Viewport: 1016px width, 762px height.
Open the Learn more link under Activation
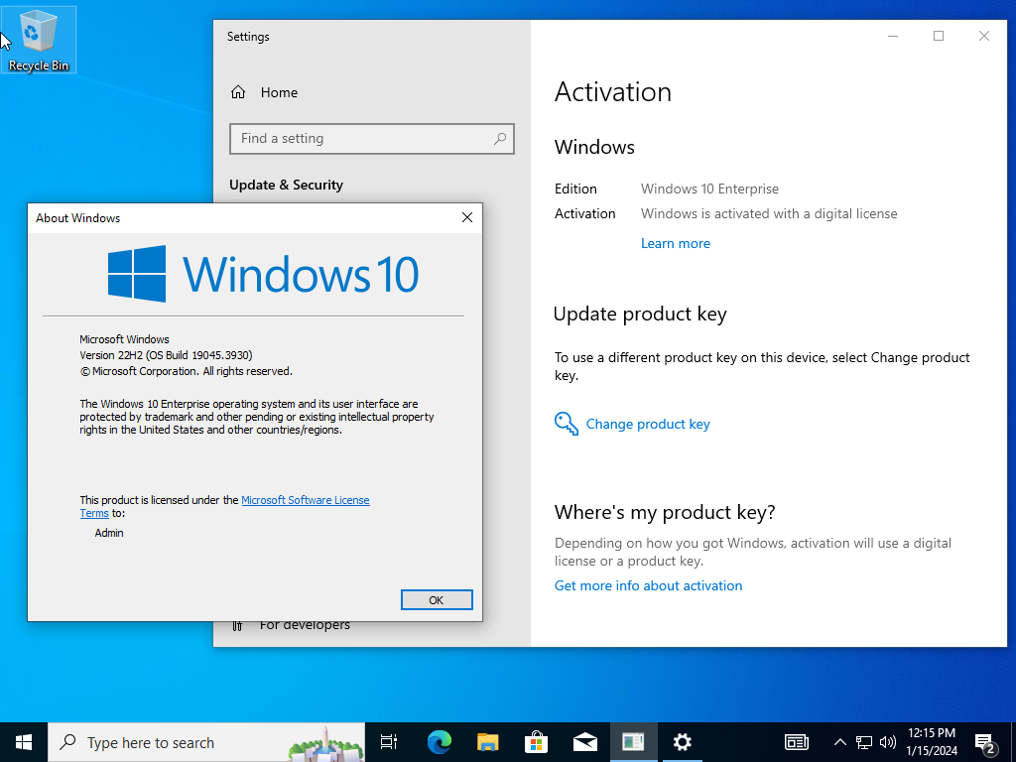pos(675,244)
